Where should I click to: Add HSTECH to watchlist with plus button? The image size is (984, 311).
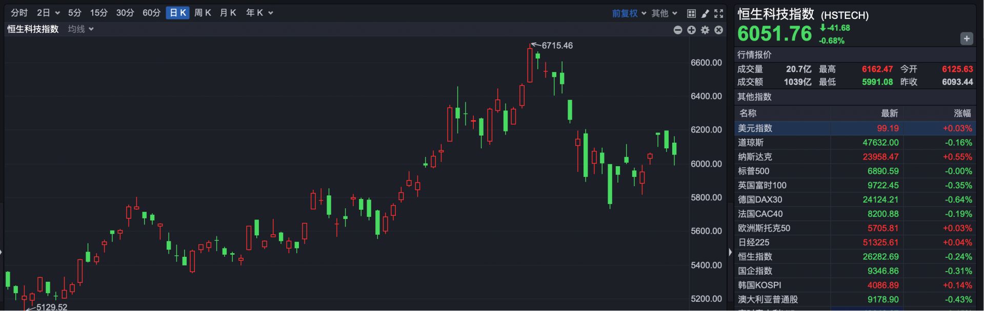click(967, 39)
